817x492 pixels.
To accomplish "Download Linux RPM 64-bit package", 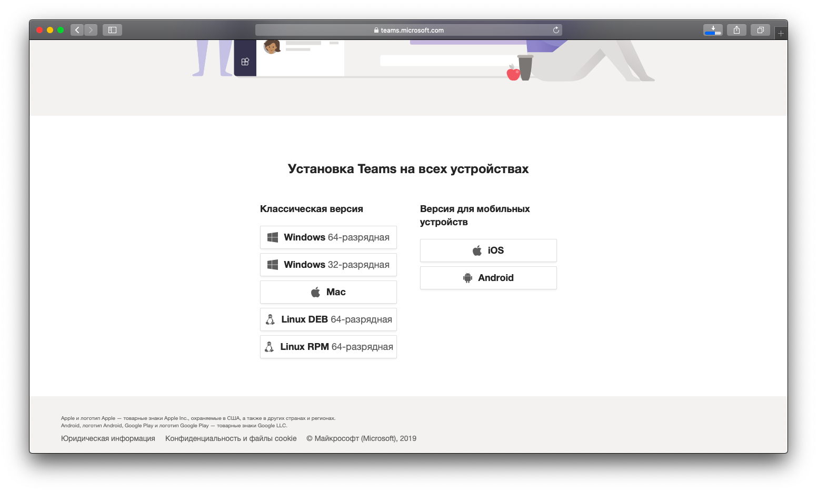I will [328, 347].
